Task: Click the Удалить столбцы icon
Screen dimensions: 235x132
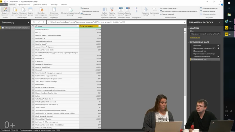Action: (x=112, y=10)
